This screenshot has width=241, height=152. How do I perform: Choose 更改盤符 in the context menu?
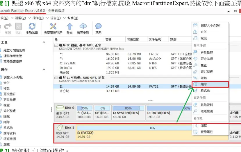click(x=210, y=53)
